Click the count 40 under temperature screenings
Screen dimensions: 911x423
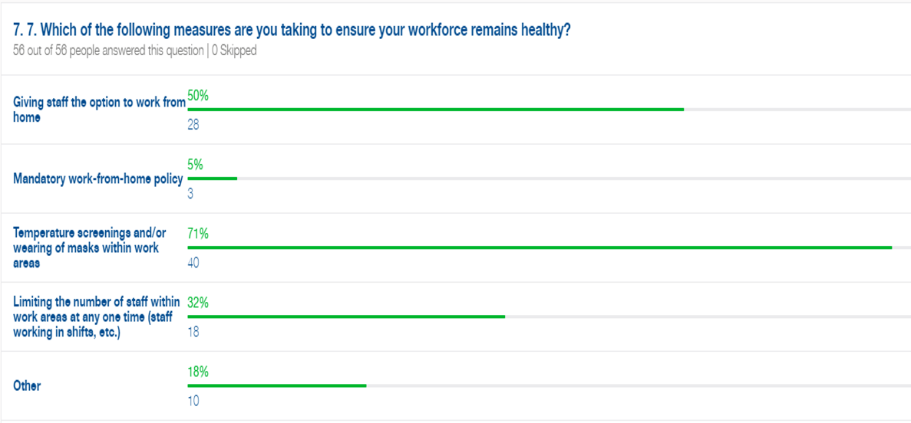coord(193,263)
